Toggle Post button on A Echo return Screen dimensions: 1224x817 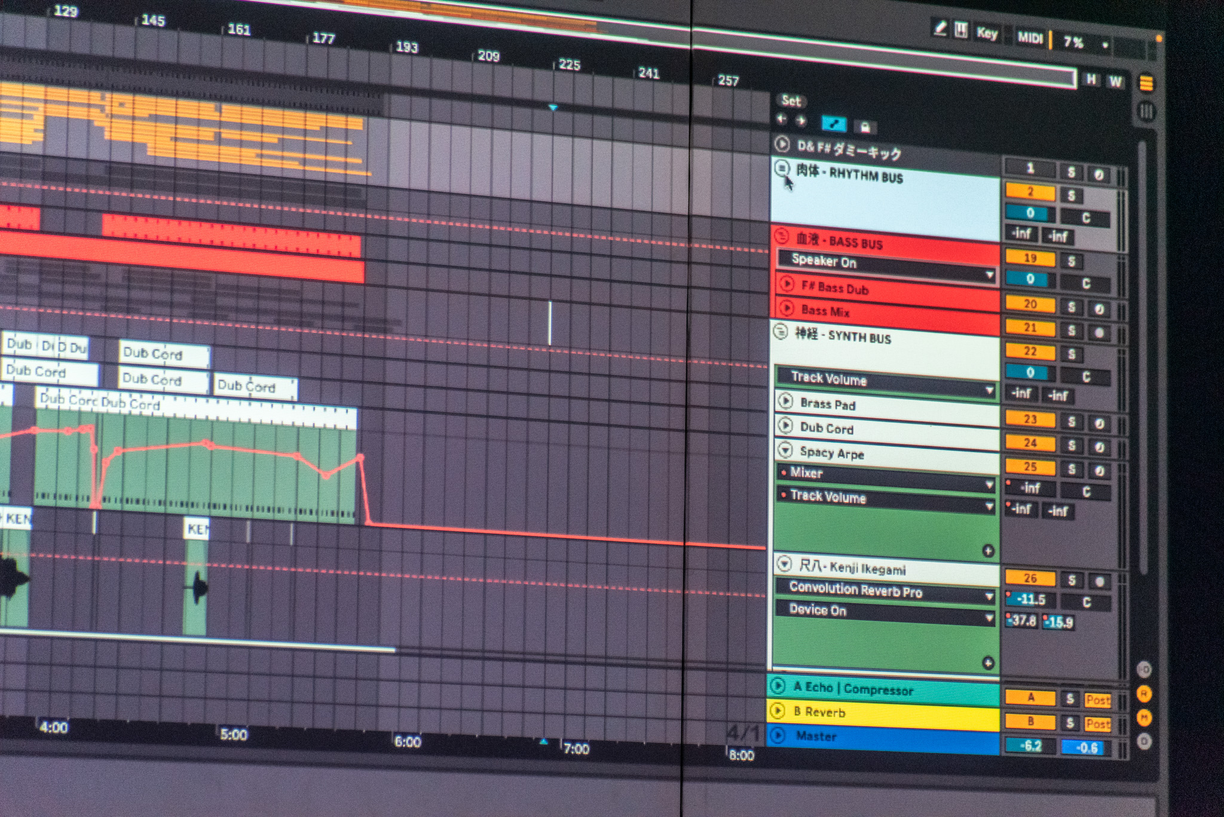pos(1097,700)
